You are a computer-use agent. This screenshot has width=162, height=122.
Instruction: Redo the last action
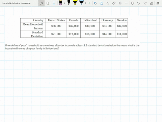pyautogui.click(x=145, y=3)
